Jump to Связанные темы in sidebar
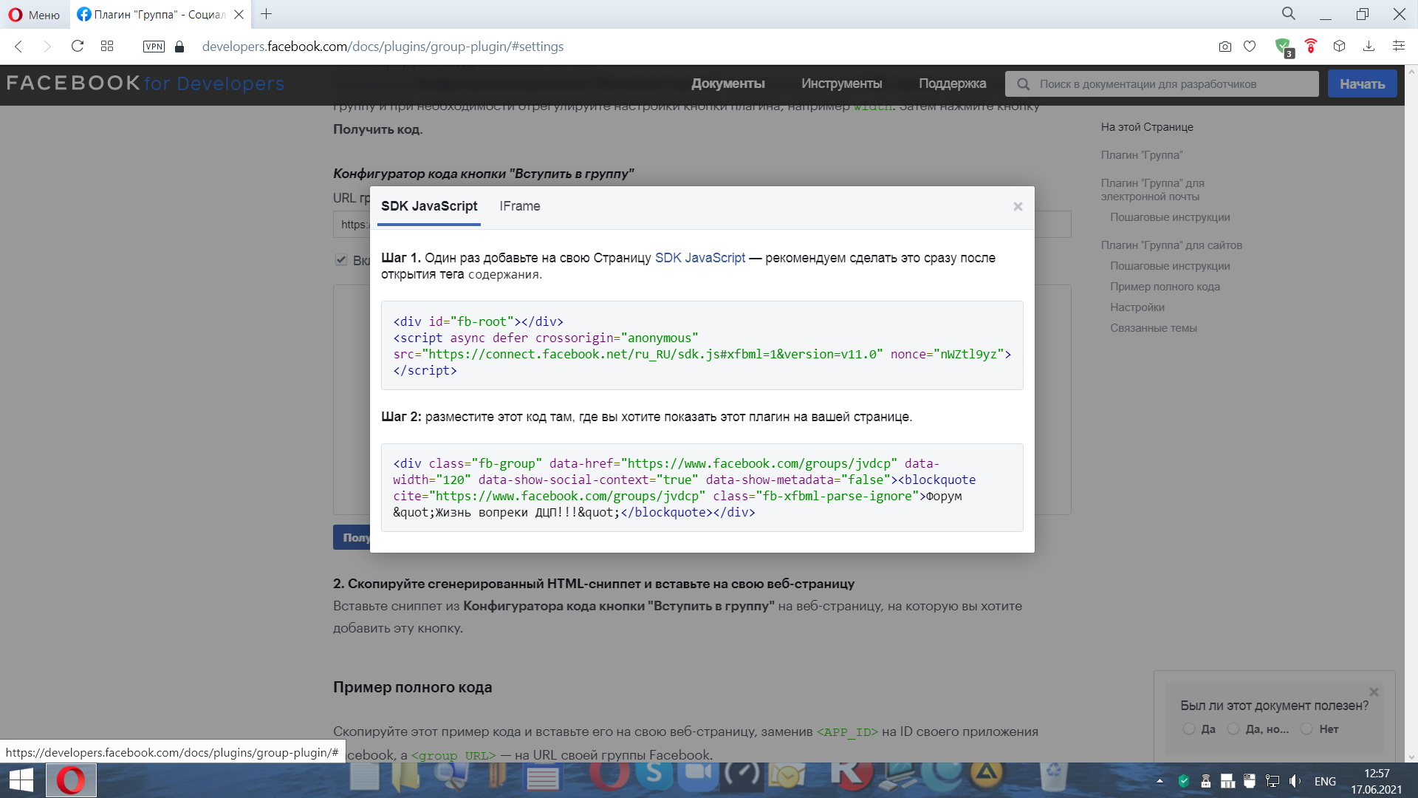This screenshot has height=798, width=1418. tap(1153, 328)
